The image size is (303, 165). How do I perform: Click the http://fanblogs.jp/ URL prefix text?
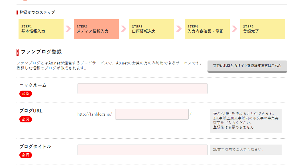(95, 114)
